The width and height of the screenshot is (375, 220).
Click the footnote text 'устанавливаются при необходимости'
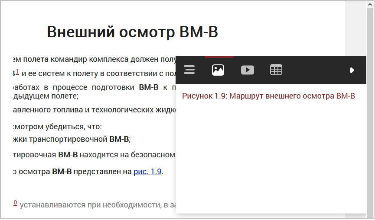tap(95, 205)
